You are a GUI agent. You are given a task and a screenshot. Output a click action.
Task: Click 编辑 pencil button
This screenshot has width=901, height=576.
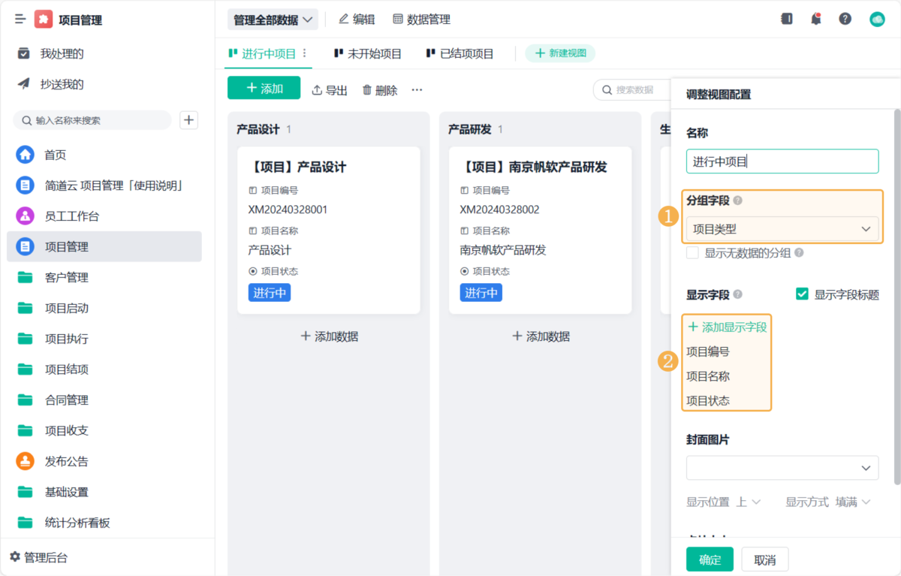(357, 20)
